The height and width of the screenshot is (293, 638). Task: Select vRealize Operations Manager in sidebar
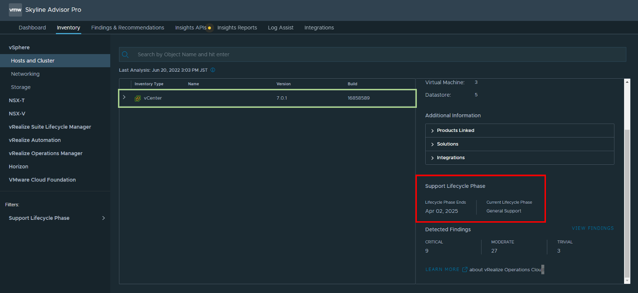coord(45,153)
